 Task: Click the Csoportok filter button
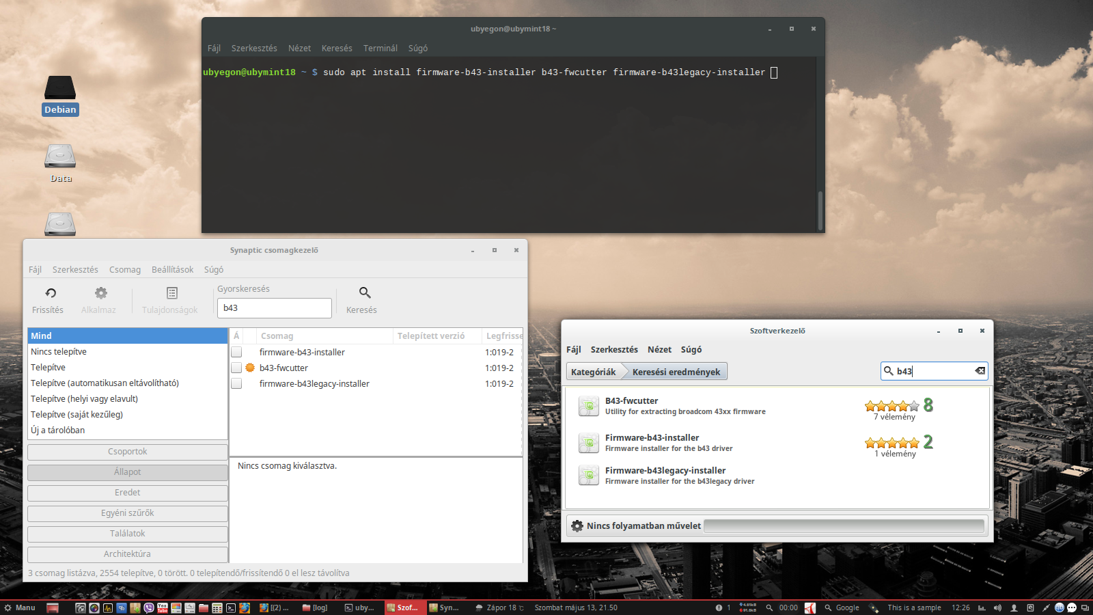point(128,452)
